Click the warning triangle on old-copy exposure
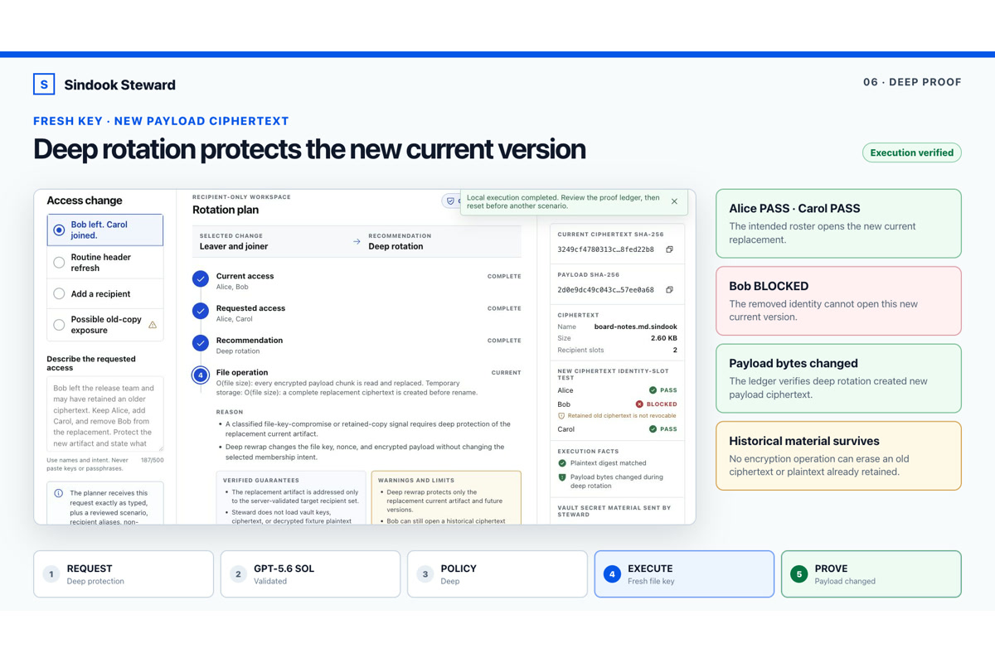The image size is (995, 663). (x=153, y=325)
